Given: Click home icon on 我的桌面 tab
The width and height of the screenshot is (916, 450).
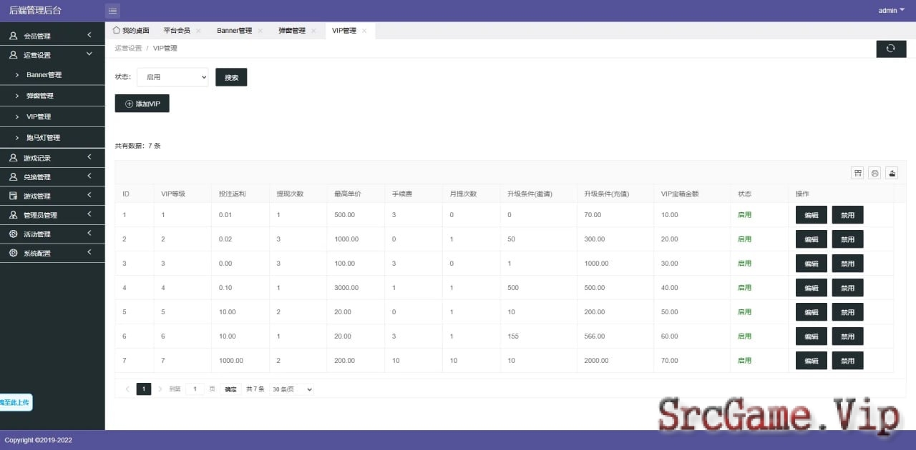Looking at the screenshot, I should 117,30.
